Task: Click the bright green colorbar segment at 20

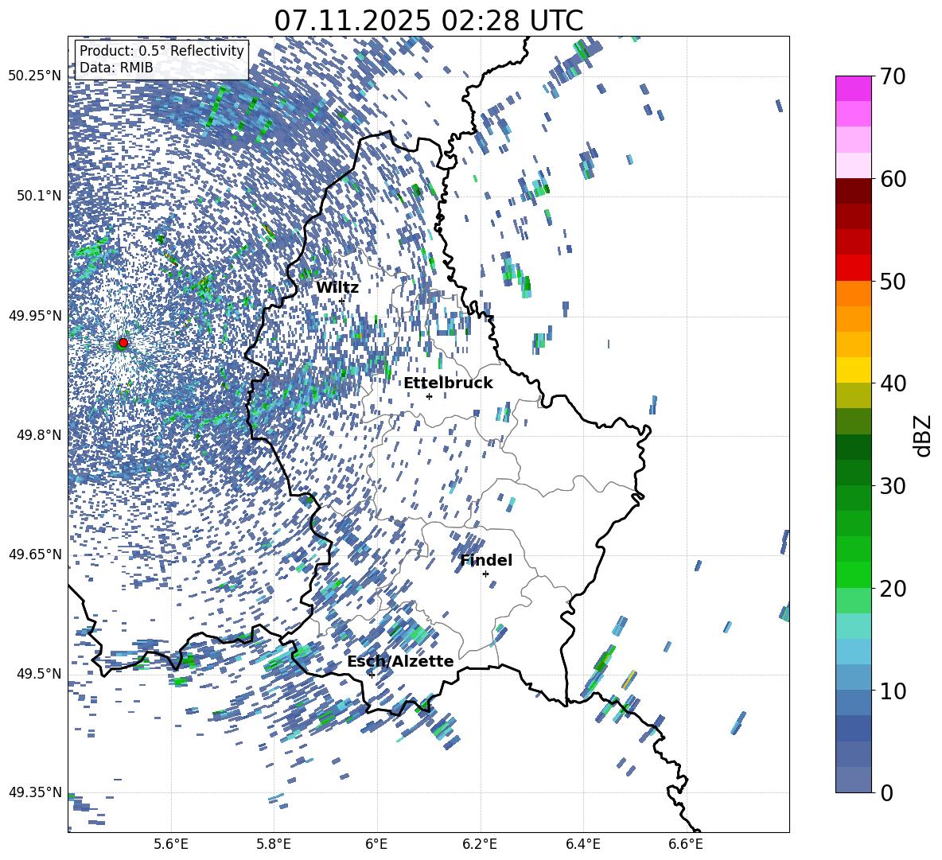Action: tap(853, 574)
